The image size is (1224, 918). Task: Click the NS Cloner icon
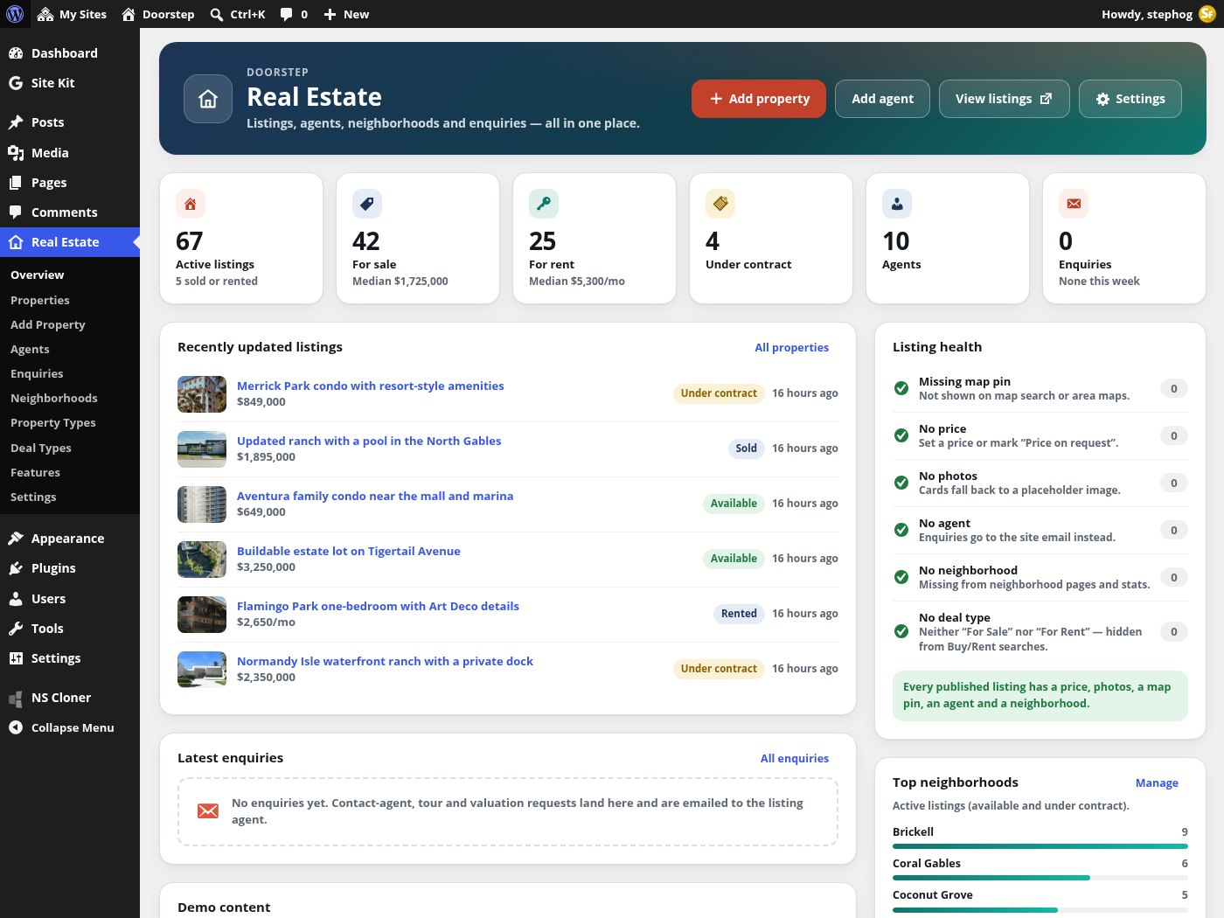16,698
